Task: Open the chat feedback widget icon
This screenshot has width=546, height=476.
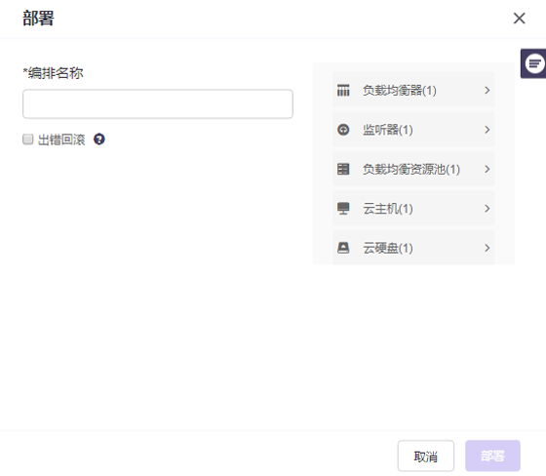Action: point(534,63)
